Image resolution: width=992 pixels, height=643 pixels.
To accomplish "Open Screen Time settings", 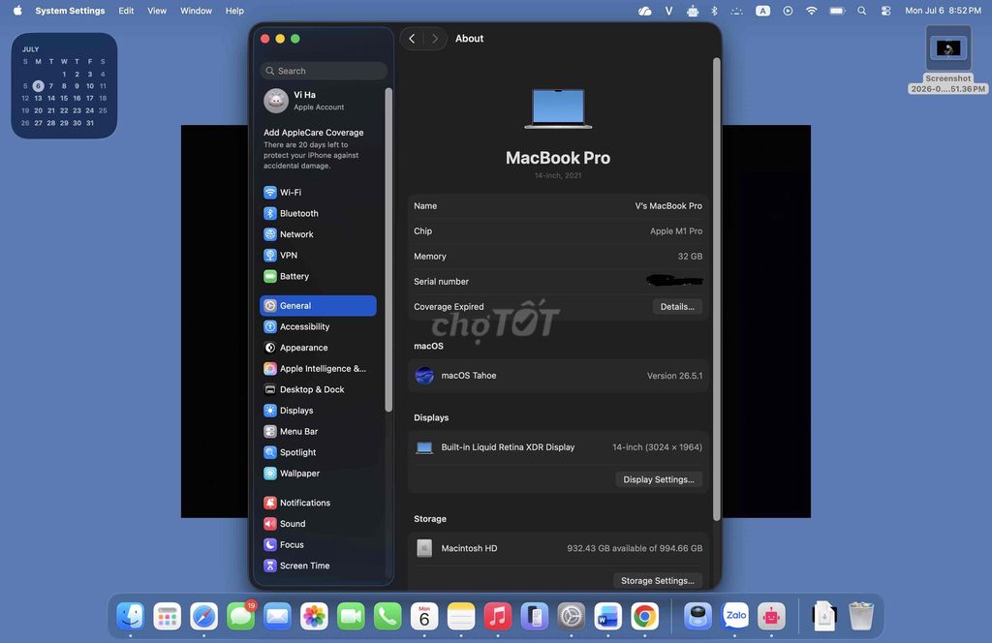I will 318,565.
